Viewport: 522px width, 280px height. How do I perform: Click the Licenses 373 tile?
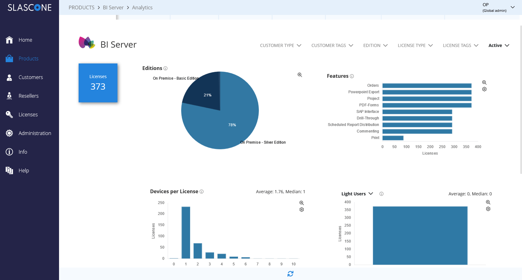coord(98,83)
